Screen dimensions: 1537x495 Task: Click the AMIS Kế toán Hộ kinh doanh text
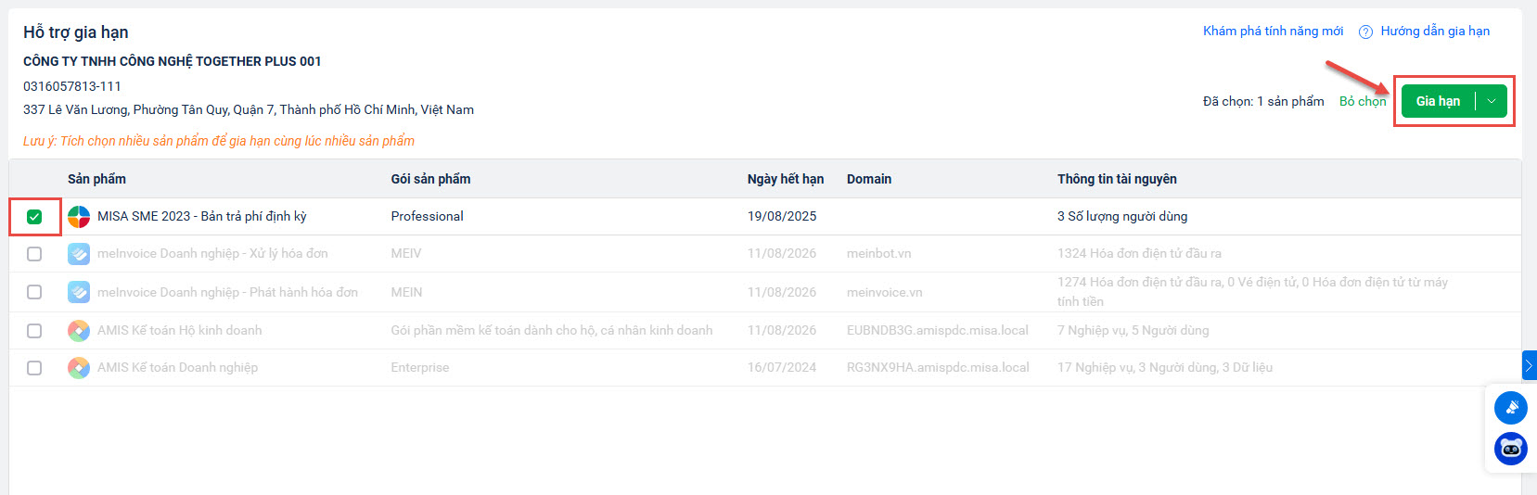pos(180,330)
